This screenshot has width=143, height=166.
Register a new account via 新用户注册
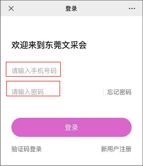coord(116,149)
